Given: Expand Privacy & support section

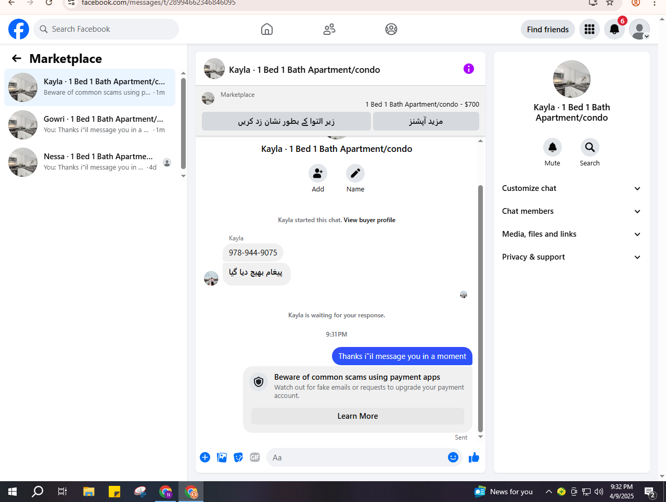Looking at the screenshot, I should (572, 257).
